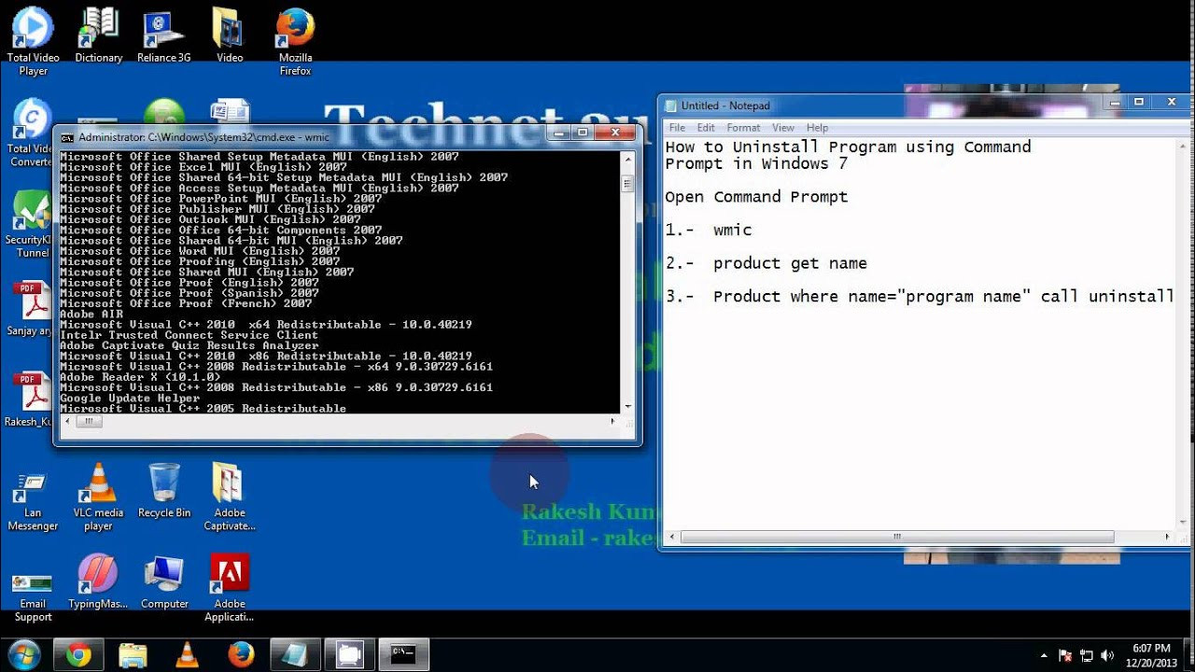This screenshot has width=1195, height=672.
Task: Switch to Notepad via its taskbar button
Action: [295, 655]
